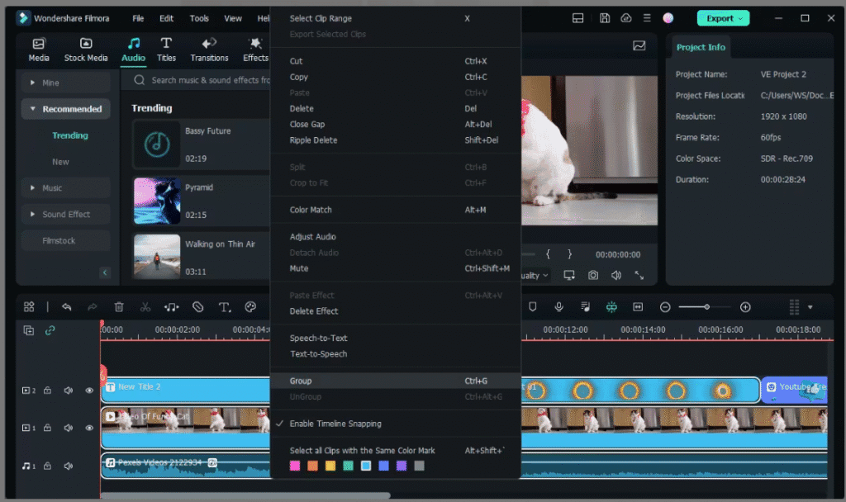Click the hamburger list icon in title bar

coord(647,18)
